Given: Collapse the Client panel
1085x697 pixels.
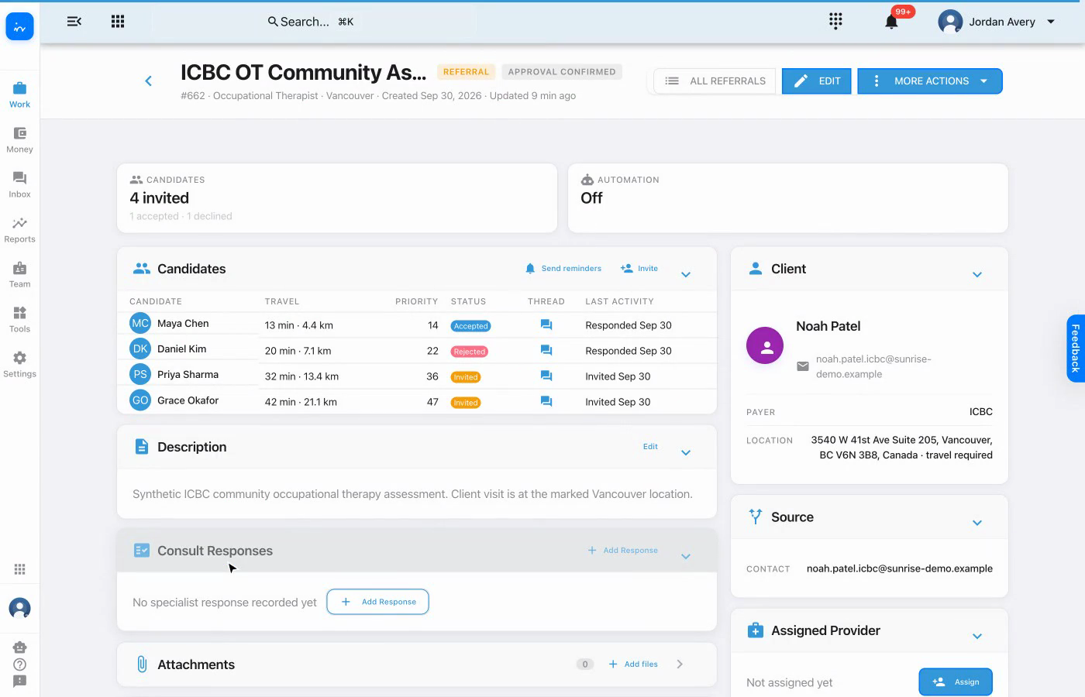Looking at the screenshot, I should click(977, 274).
